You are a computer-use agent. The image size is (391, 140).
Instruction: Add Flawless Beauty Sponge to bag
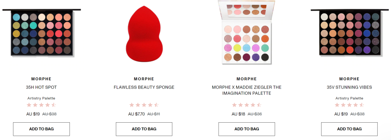pyautogui.click(x=144, y=129)
